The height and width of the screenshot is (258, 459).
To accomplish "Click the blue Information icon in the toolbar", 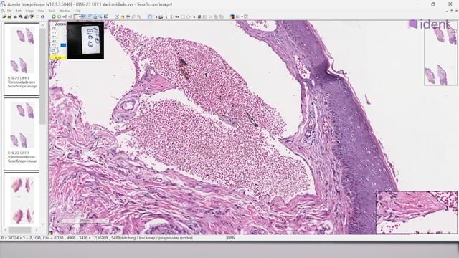I will [x=43, y=16].
